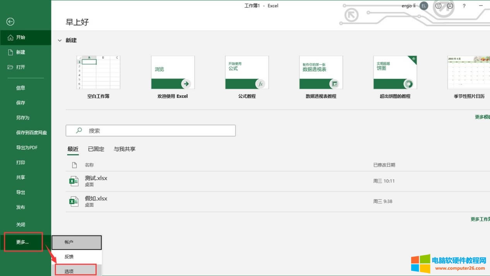The width and height of the screenshot is (490, 276).
Task: Click 保存 in the sidebar
Action: tap(26, 103)
